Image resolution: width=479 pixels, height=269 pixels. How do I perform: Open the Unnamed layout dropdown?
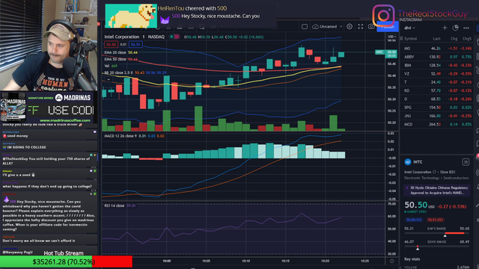[x=341, y=27]
